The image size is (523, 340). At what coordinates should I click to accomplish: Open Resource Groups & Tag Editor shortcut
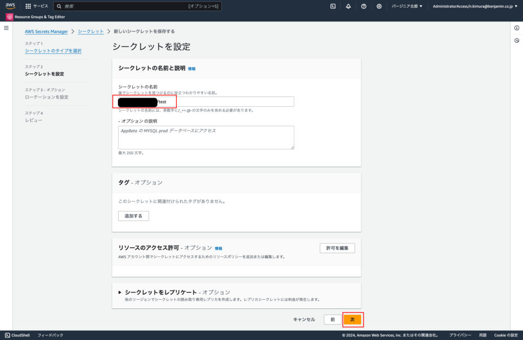pyautogui.click(x=36, y=17)
